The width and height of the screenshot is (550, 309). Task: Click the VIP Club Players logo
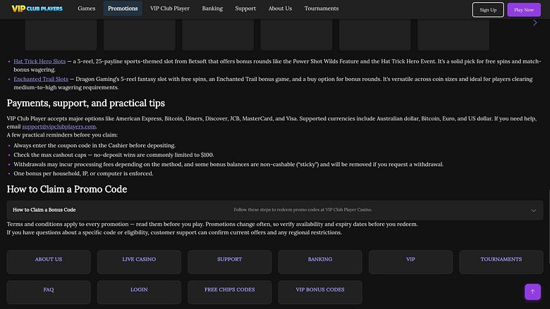click(x=37, y=8)
